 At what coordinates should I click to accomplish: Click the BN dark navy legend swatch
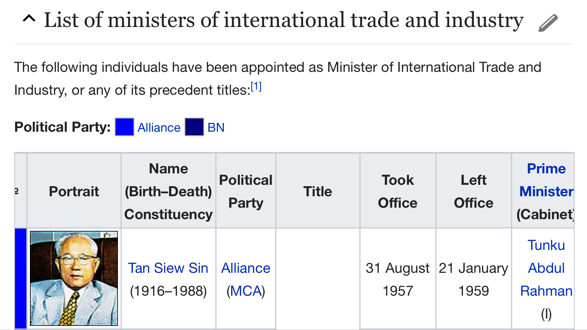194,127
